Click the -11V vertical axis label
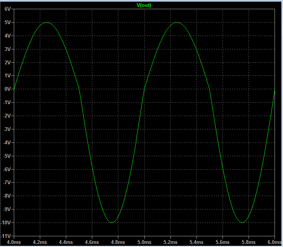This screenshot has width=283, height=247. (6, 236)
